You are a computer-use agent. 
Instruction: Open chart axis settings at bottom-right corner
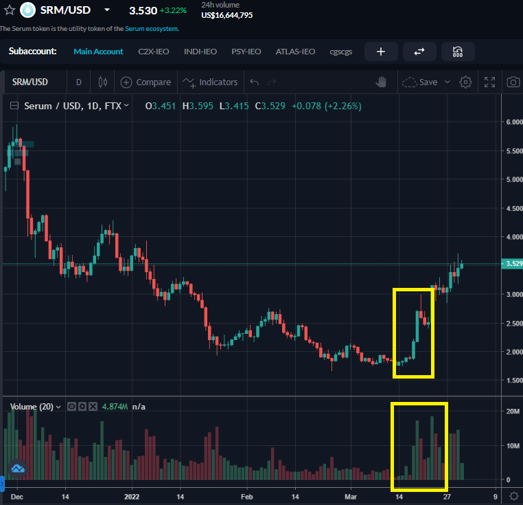click(514, 496)
